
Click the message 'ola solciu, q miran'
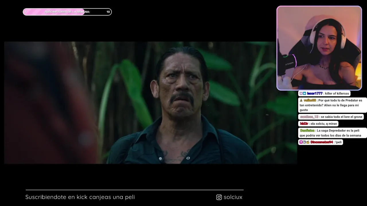coord(324,124)
